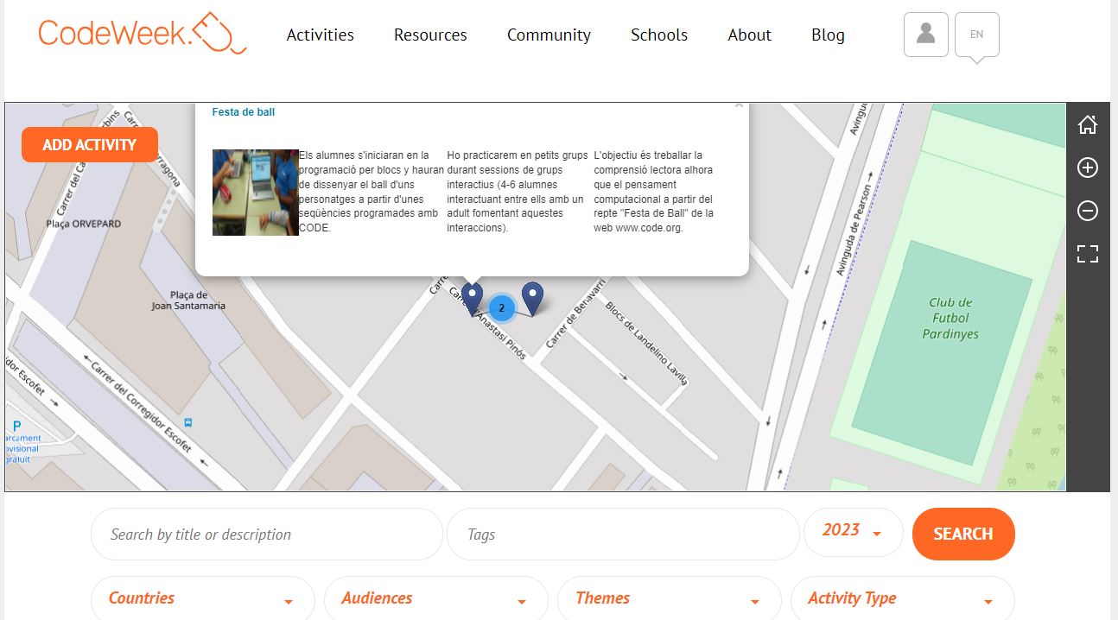
Task: Close the Festa de ball popup
Action: [739, 105]
